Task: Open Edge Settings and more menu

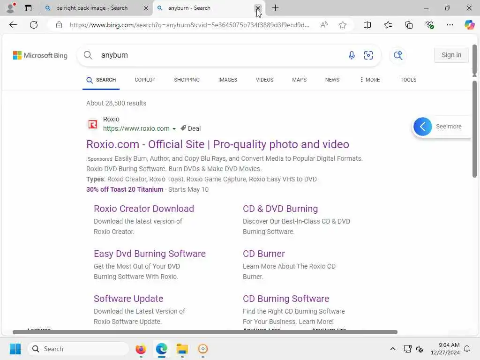Action: click(x=450, y=25)
